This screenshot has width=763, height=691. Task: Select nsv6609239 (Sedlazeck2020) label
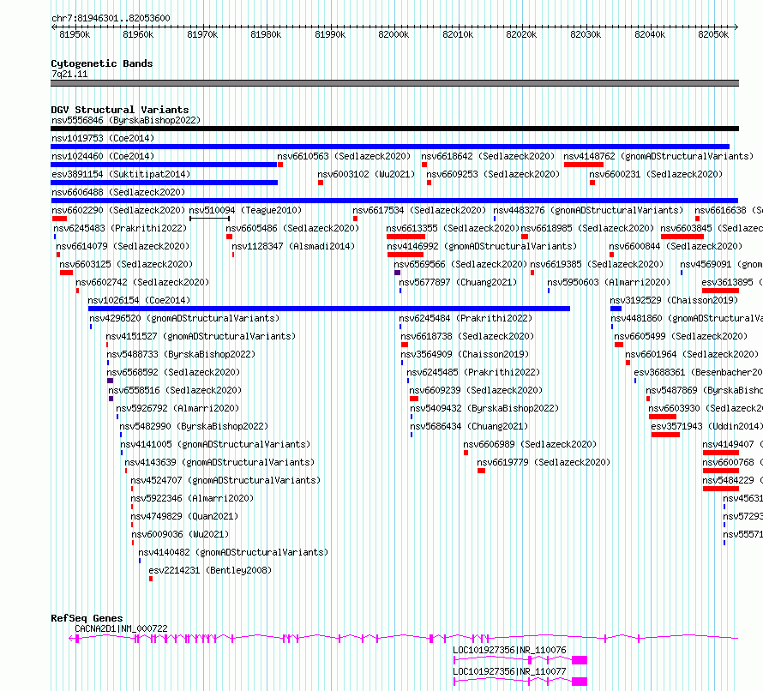tap(476, 390)
